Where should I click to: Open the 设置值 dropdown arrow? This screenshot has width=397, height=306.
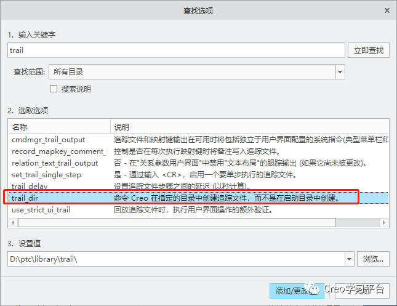pos(350,259)
